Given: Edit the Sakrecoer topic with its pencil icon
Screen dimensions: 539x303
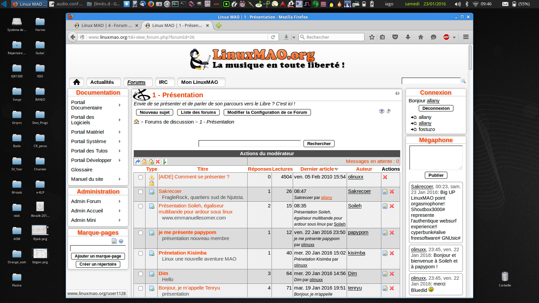Looking at the screenshot, I should (x=385, y=192).
